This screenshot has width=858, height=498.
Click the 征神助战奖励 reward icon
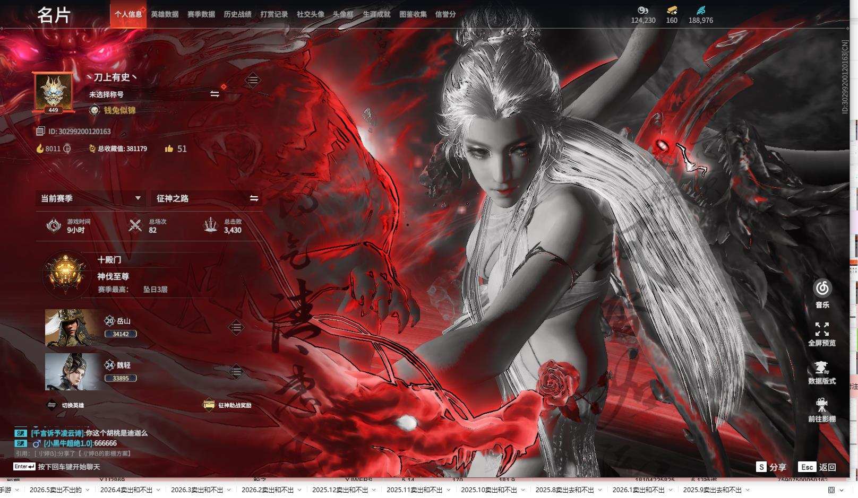point(209,405)
